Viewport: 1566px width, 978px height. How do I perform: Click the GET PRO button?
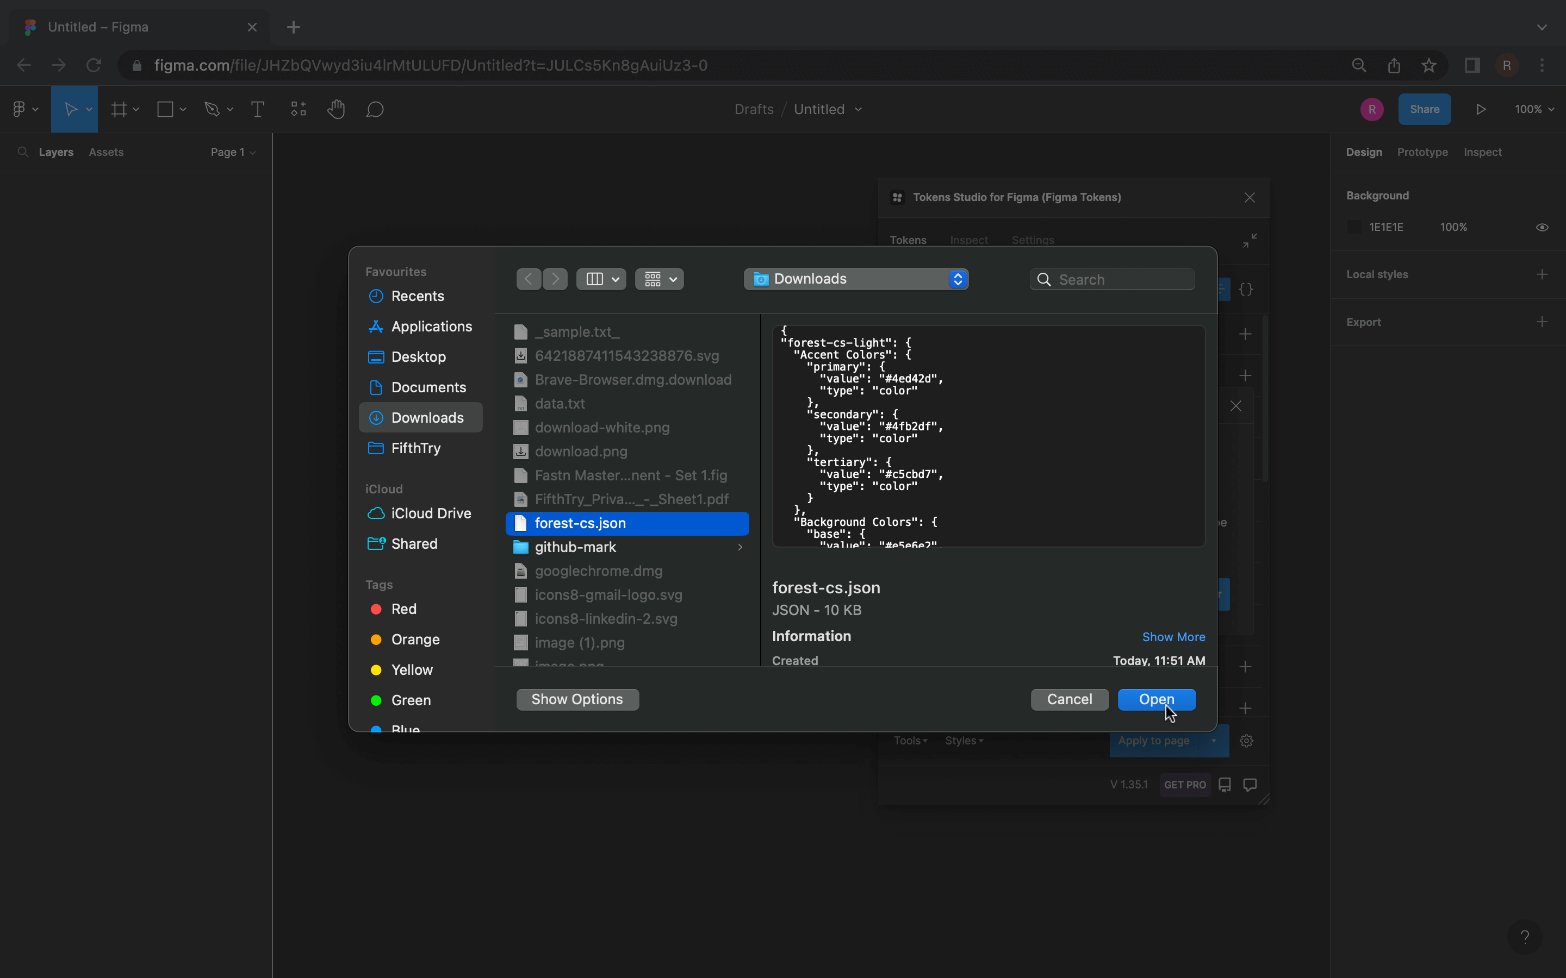1185,785
